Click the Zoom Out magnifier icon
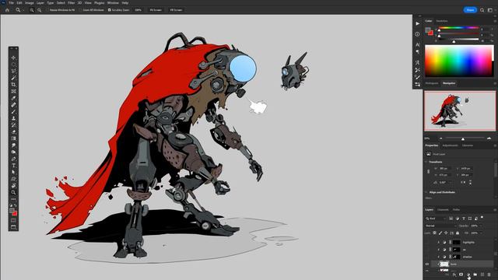498x280 pixels. (x=40, y=10)
